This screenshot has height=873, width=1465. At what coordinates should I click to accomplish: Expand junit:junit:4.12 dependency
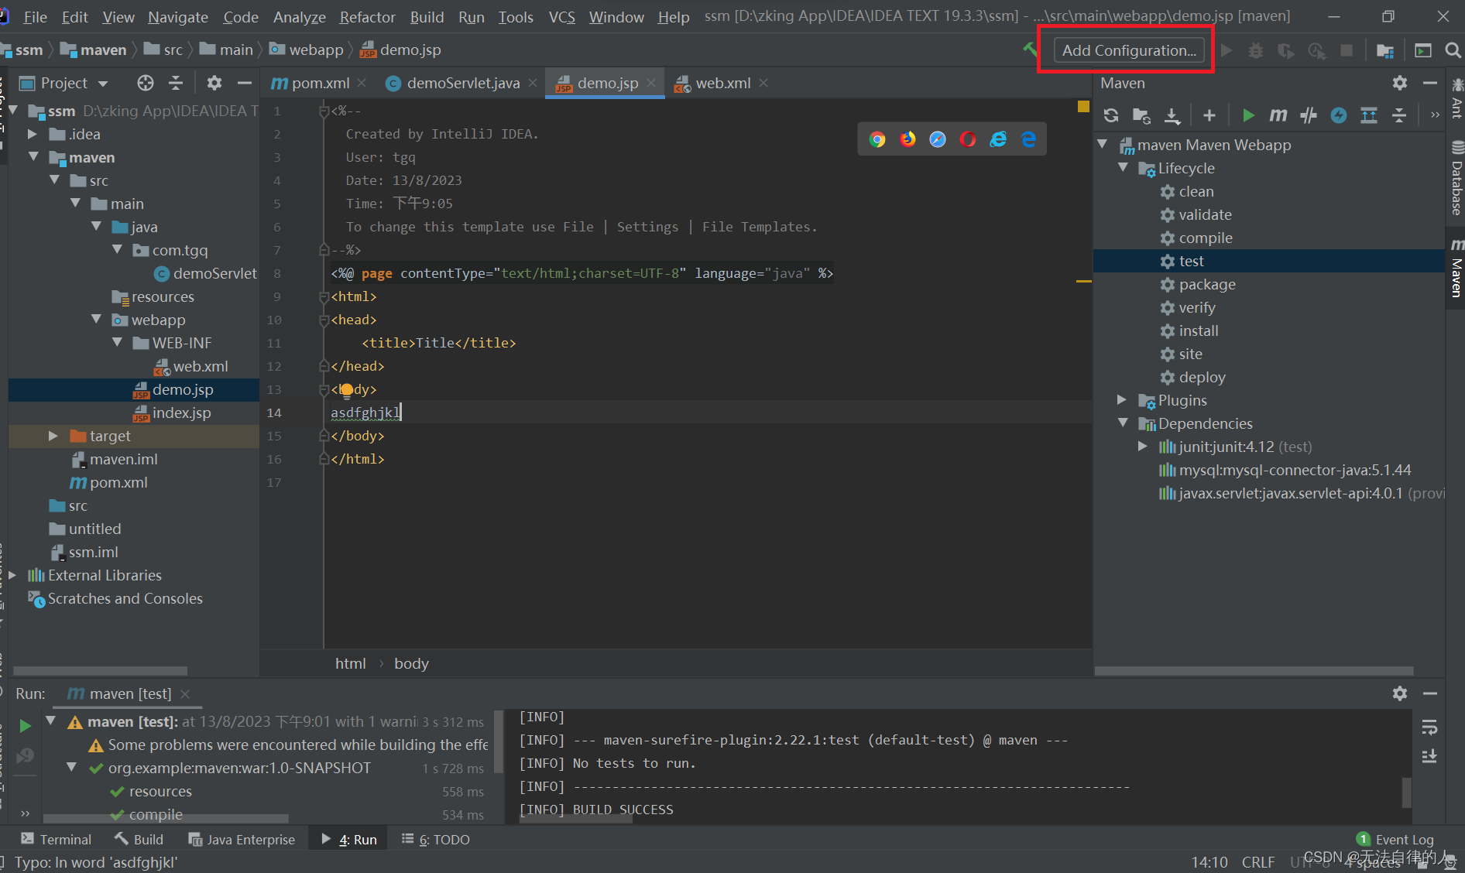click(1143, 447)
